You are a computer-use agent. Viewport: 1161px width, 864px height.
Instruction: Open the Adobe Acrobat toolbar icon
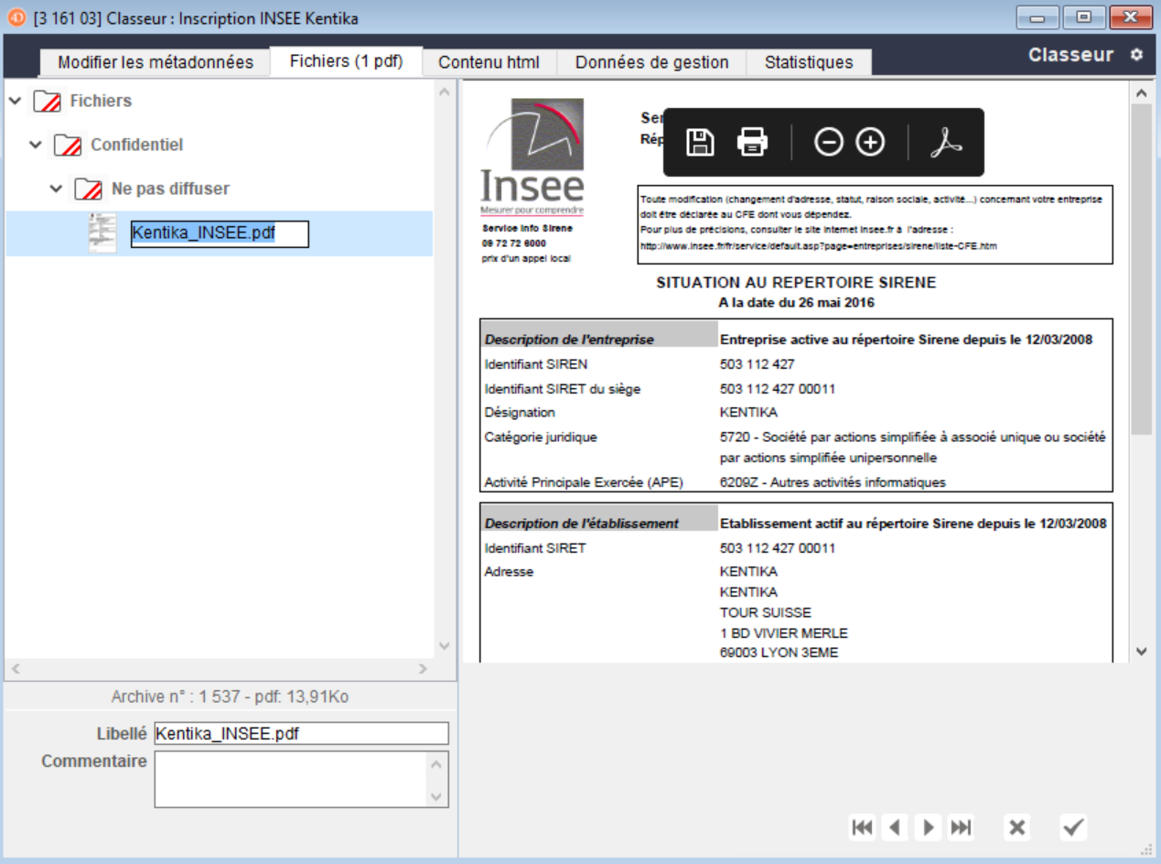coord(946,143)
